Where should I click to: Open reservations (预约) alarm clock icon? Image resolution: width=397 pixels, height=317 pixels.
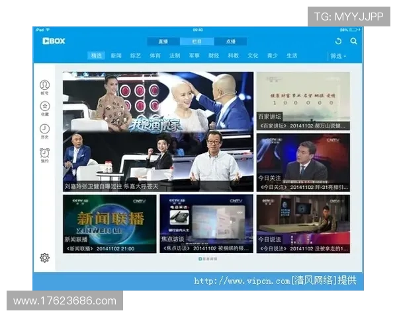coord(44,153)
